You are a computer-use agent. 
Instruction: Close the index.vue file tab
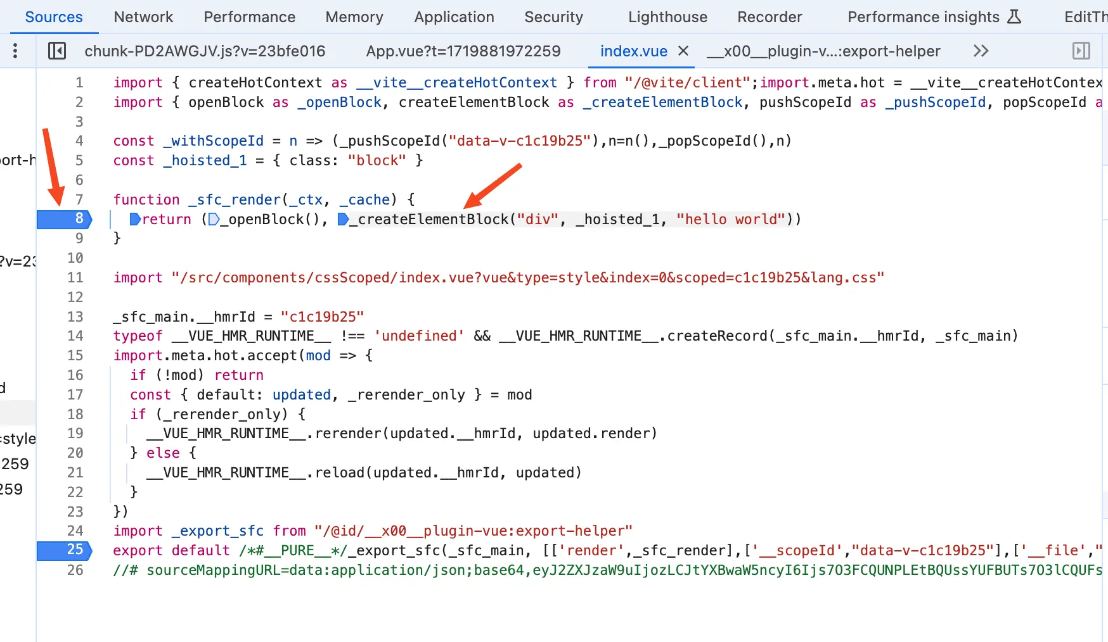click(x=683, y=51)
